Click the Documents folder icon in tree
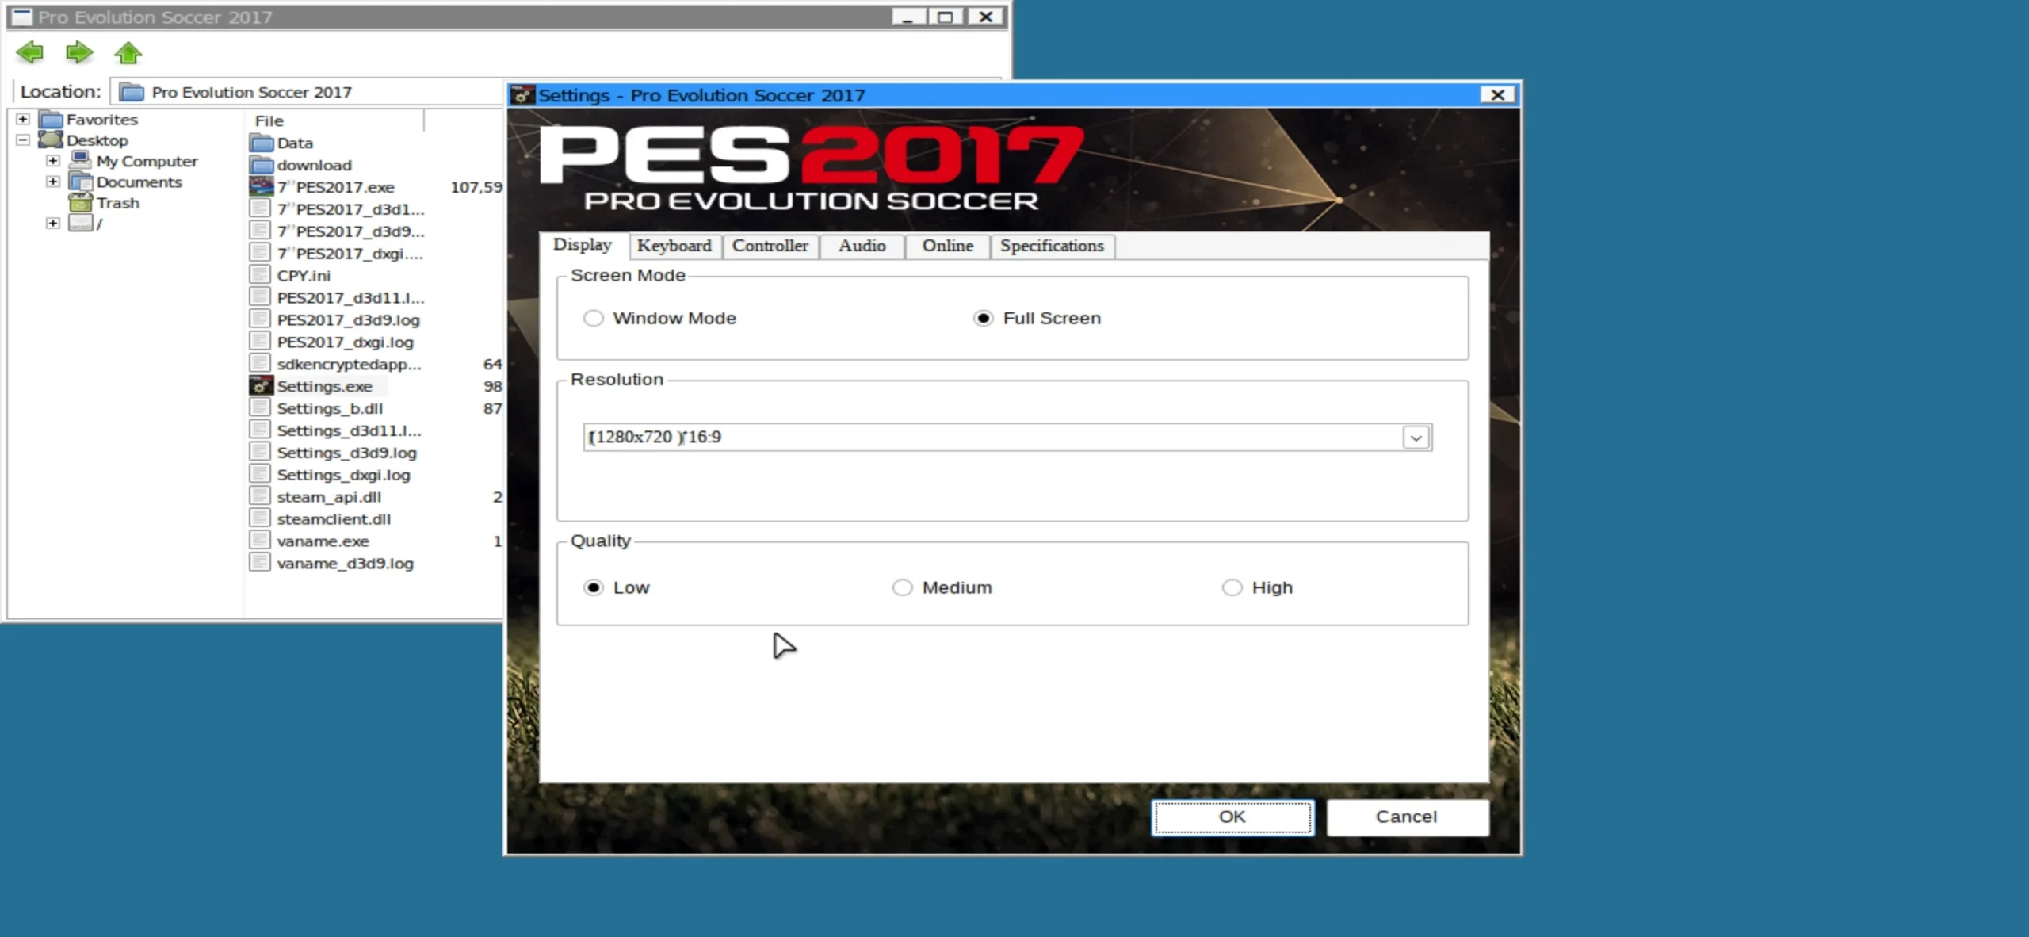Viewport: 2029px width, 937px height. [x=81, y=182]
